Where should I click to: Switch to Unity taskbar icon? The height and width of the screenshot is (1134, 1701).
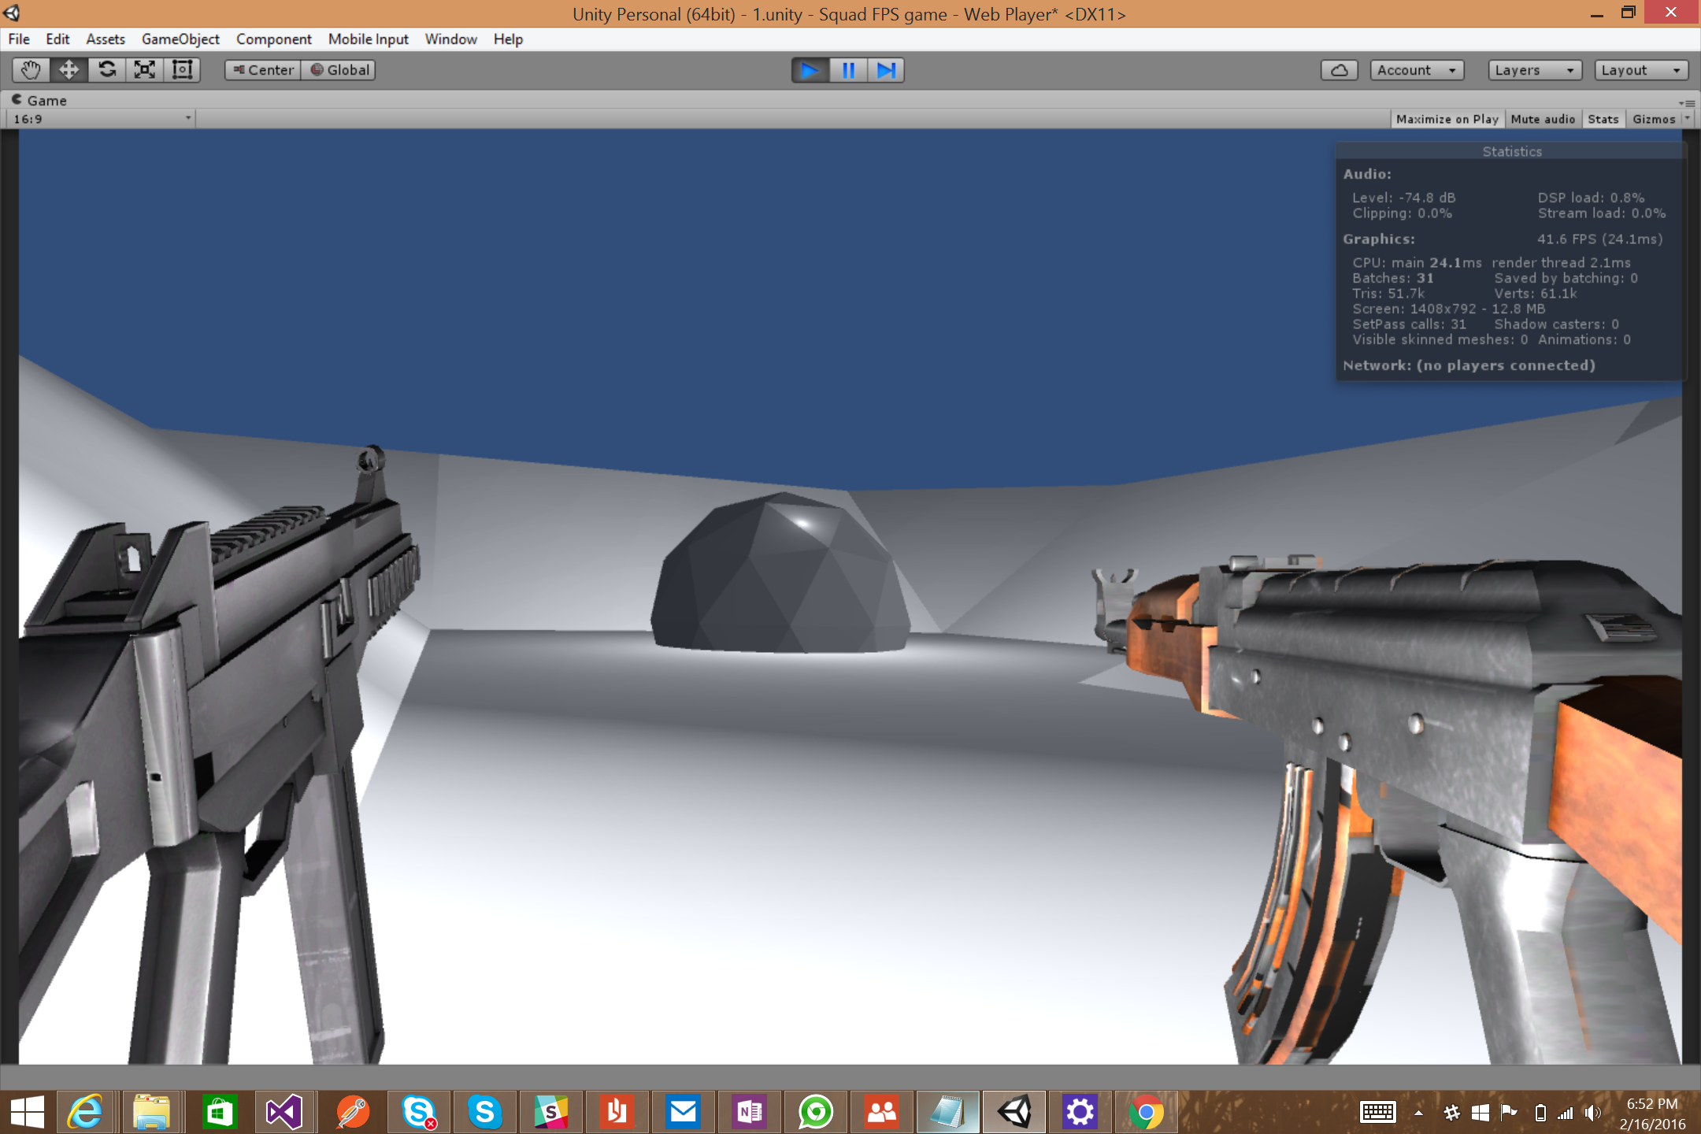point(1014,1112)
